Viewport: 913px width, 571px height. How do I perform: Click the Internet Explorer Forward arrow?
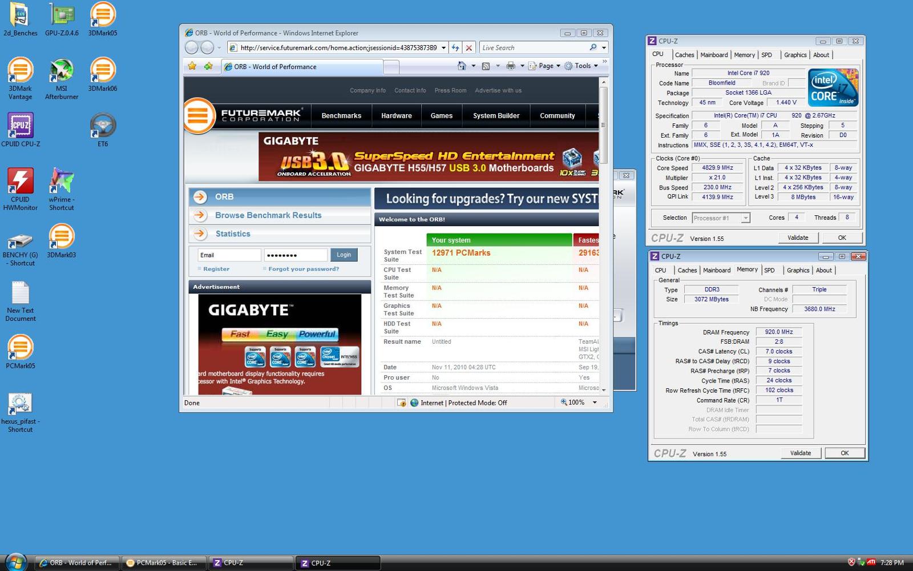(207, 48)
